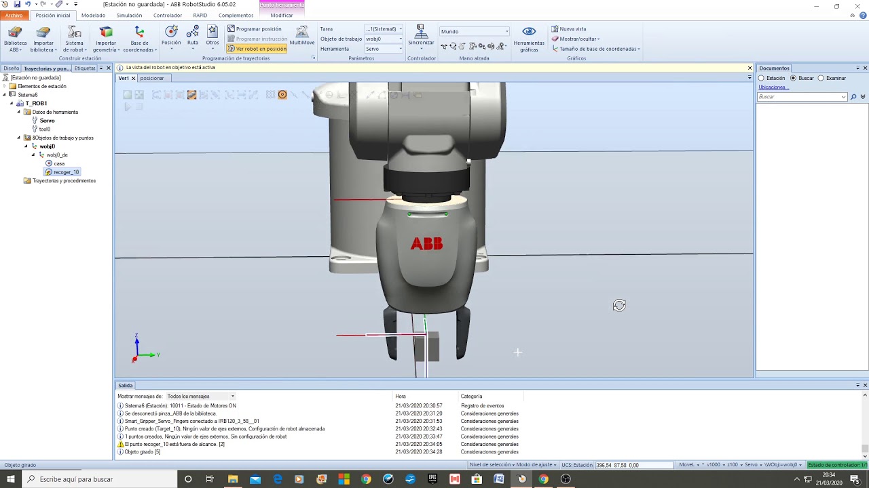Viewport: 869px width, 488px height.
Task: Open the Ruta path tool
Action: [193, 37]
